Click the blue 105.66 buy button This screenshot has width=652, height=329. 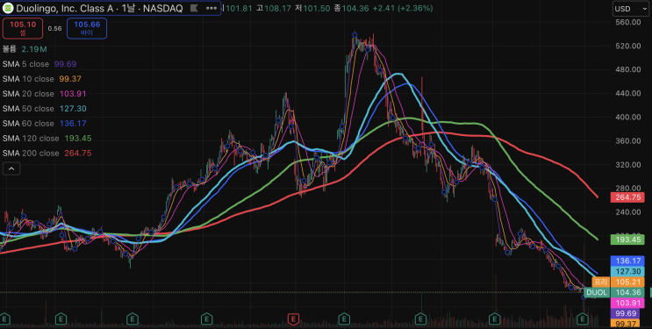(87, 28)
